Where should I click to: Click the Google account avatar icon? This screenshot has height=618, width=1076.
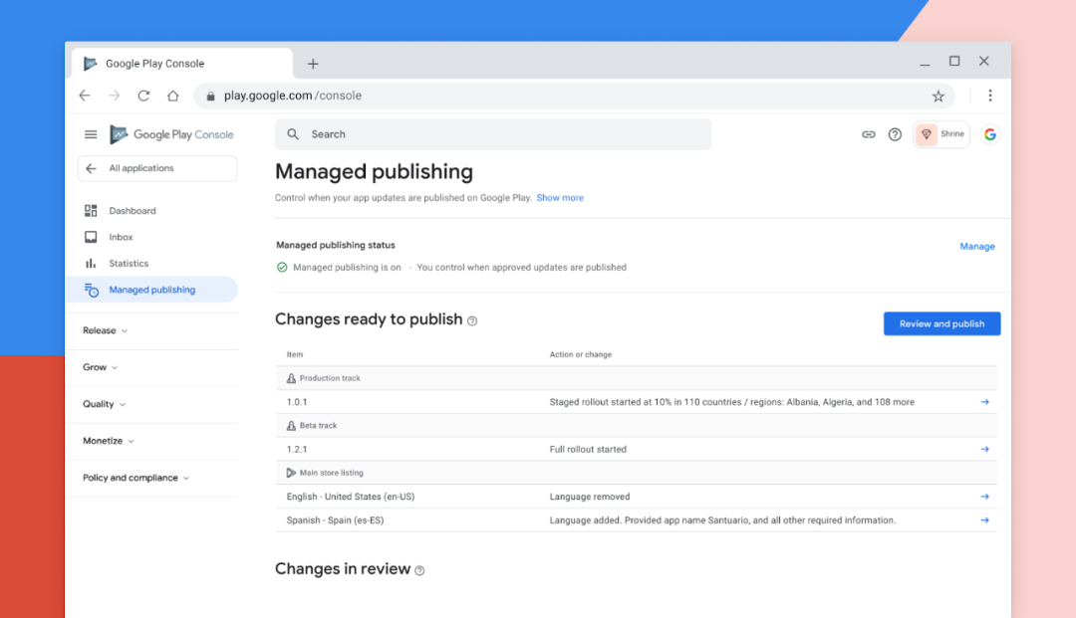point(989,133)
